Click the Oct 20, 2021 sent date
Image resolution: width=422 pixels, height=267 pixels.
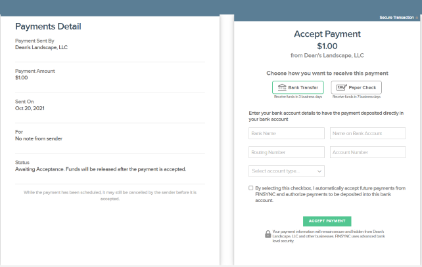(x=30, y=108)
